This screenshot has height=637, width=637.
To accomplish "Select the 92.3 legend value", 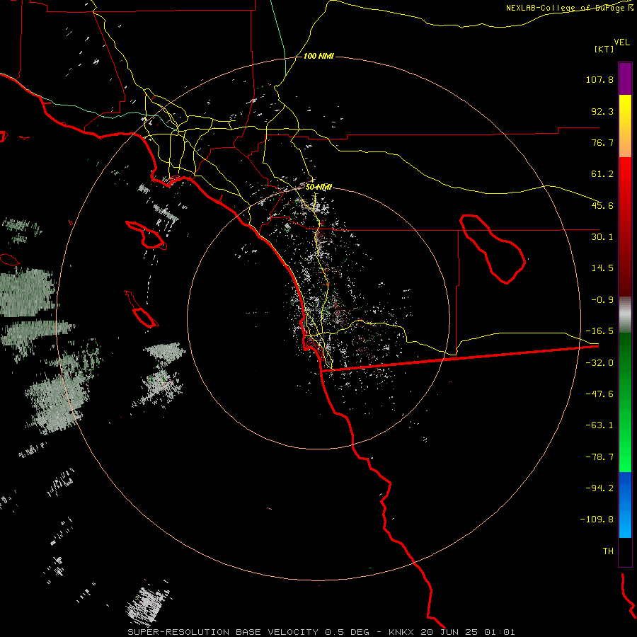I will click(x=602, y=111).
